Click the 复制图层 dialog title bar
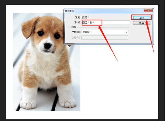 pos(104,11)
